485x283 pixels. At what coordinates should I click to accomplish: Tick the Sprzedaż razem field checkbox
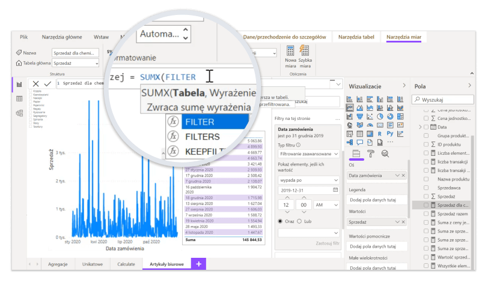tap(426, 213)
